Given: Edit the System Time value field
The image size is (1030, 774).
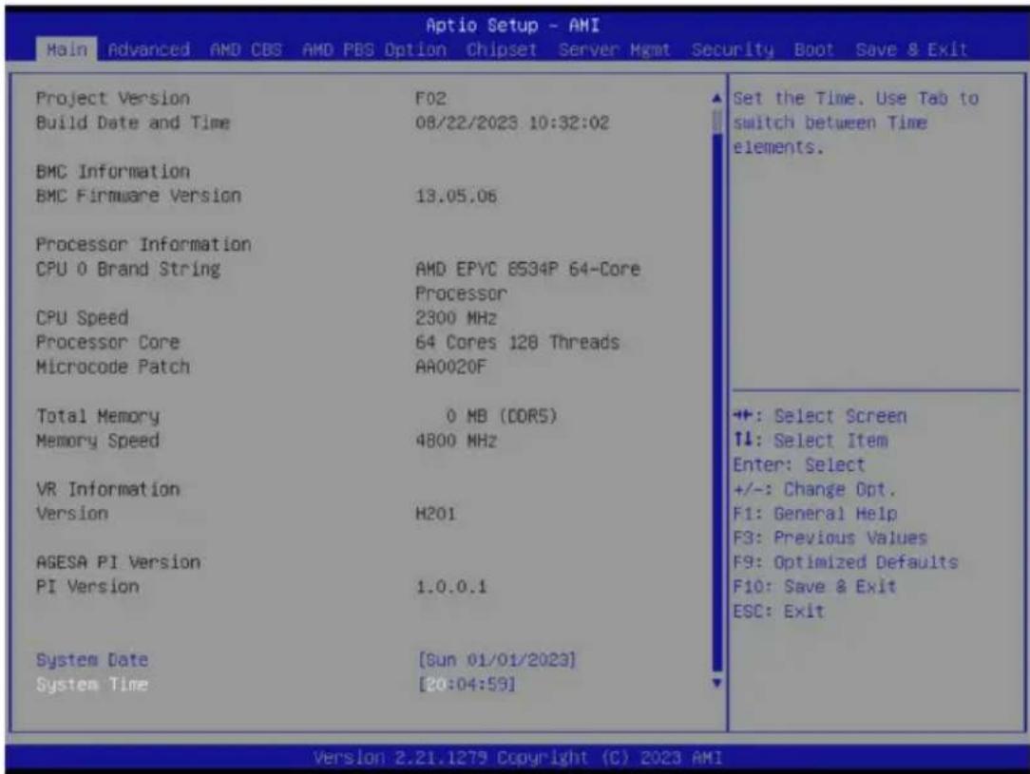Looking at the screenshot, I should (467, 685).
